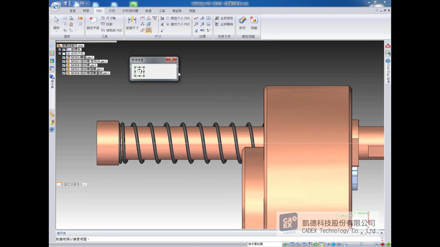Click the parts library tab in left sidebar
The height and width of the screenshot is (247, 440).
click(x=52, y=81)
